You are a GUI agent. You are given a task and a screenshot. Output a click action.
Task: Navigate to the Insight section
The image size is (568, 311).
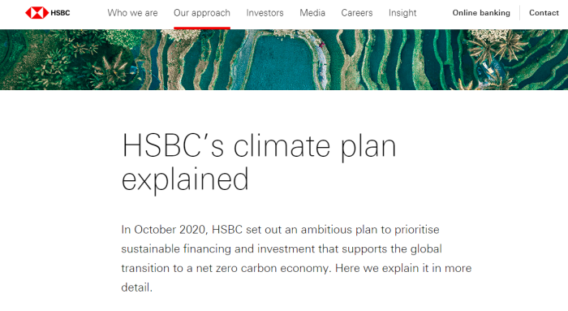(x=402, y=13)
